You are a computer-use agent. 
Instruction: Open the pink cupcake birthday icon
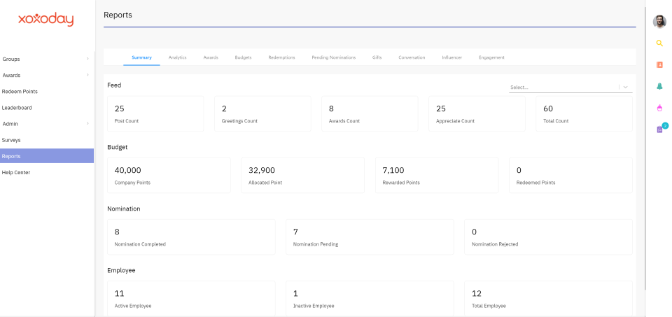[x=659, y=108]
